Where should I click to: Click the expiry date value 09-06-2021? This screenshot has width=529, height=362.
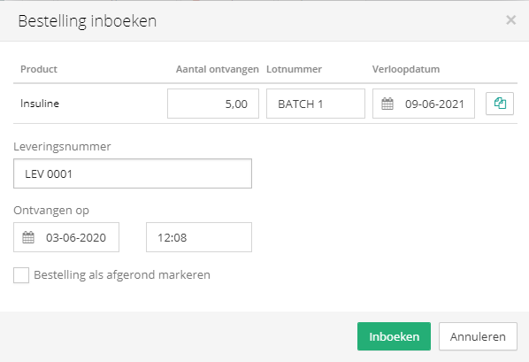[434, 104]
